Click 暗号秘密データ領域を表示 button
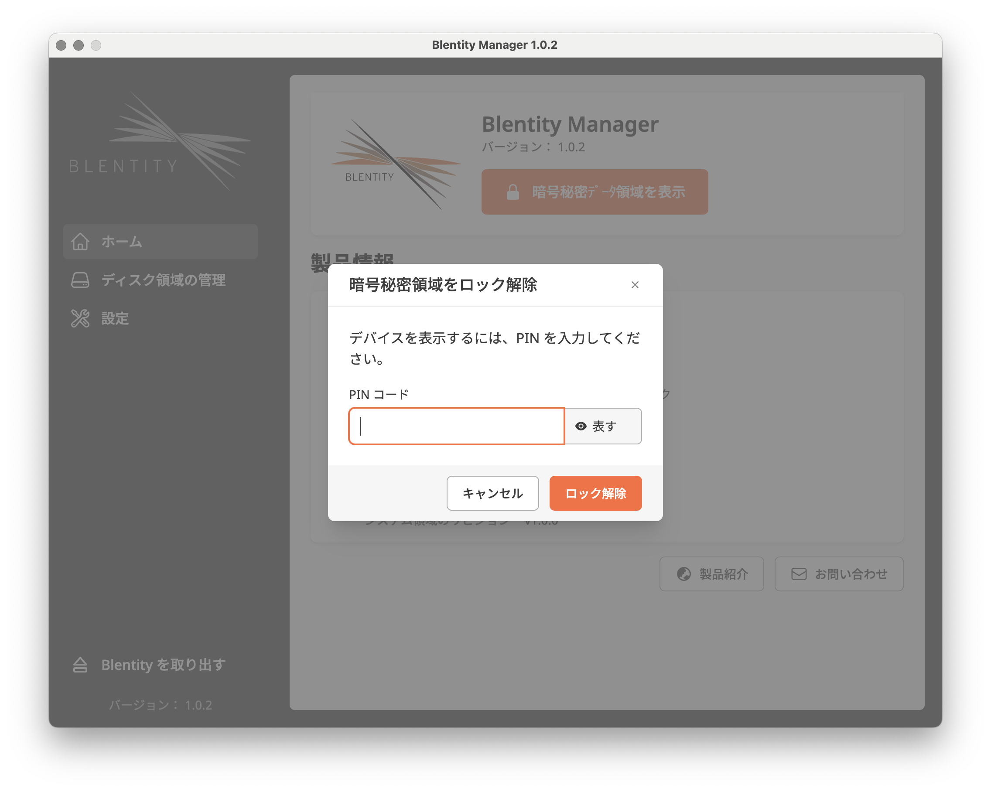Image resolution: width=991 pixels, height=792 pixels. pyautogui.click(x=595, y=192)
